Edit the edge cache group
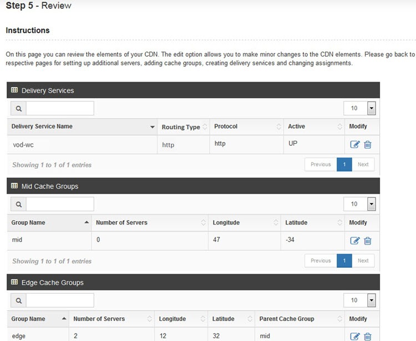416x341 pixels. point(355,337)
